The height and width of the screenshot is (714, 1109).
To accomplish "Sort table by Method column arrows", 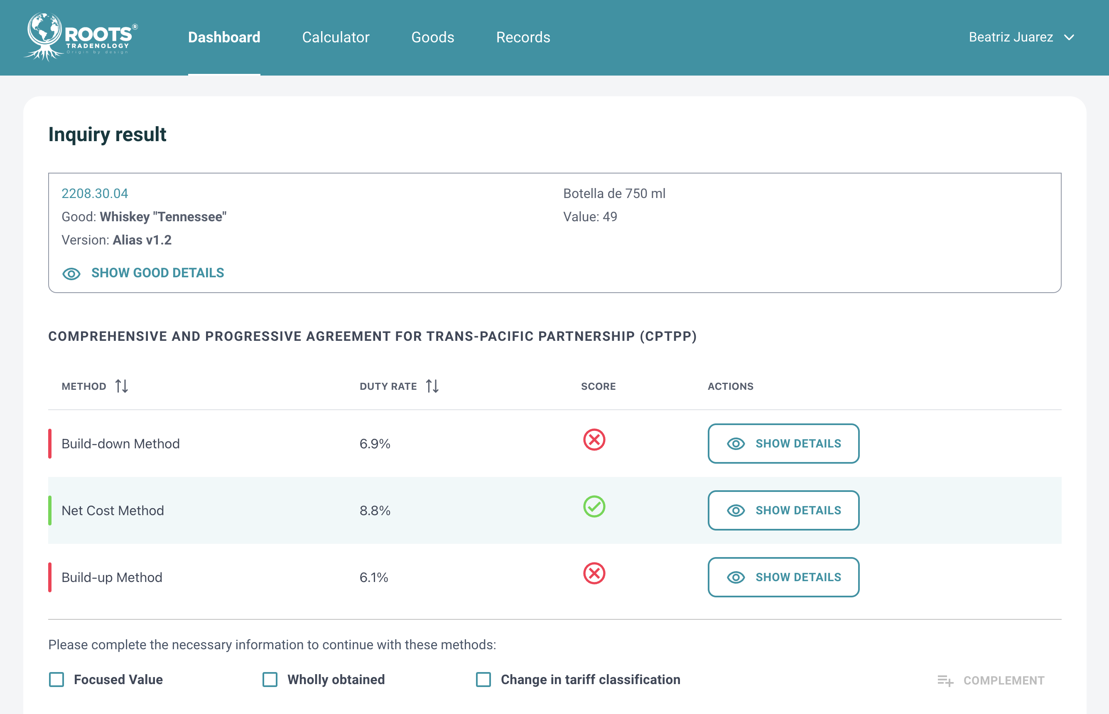I will click(x=122, y=386).
